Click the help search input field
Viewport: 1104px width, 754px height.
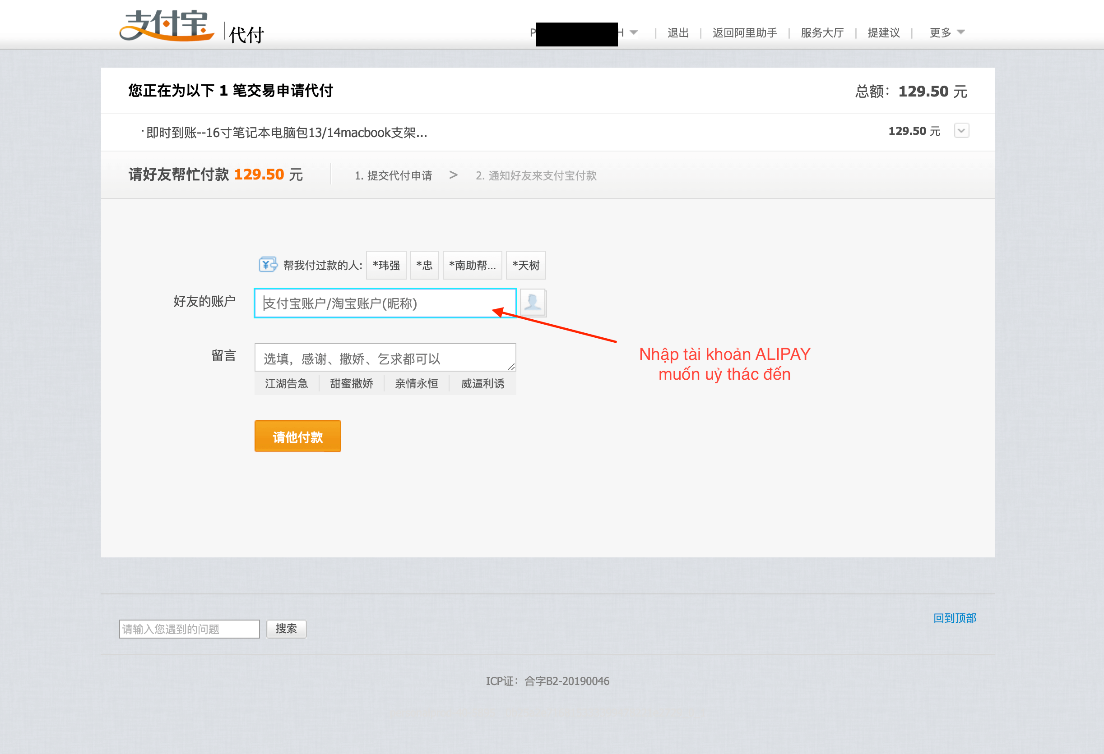point(189,629)
